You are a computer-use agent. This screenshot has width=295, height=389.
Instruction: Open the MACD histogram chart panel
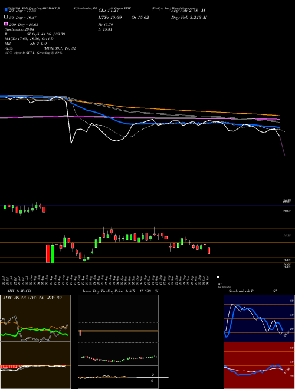pos(35,365)
